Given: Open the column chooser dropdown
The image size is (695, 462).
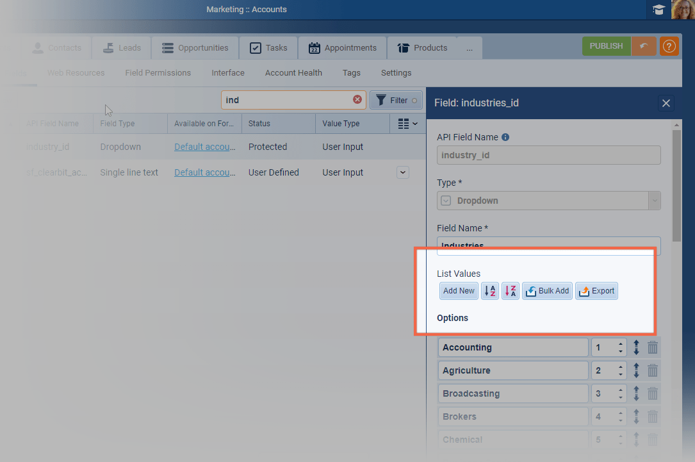Looking at the screenshot, I should 407,124.
